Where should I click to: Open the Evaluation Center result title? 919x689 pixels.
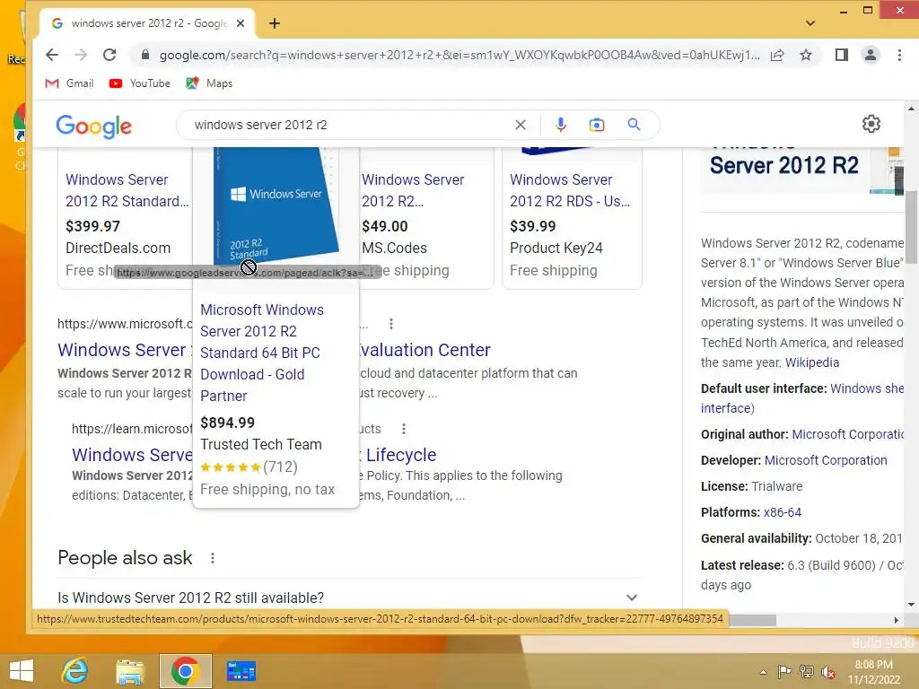[424, 350]
